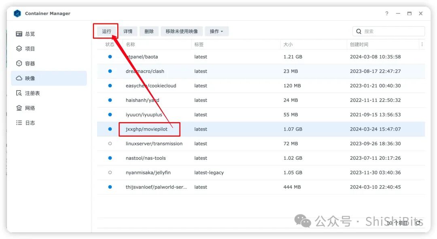Click the status dot of jxxghp/moviepilot

[x=110, y=129]
